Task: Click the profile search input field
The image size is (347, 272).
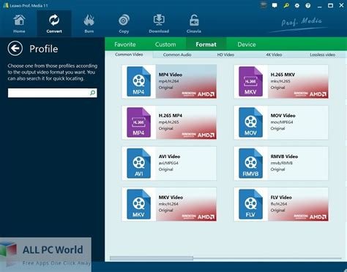Action: pos(52,93)
